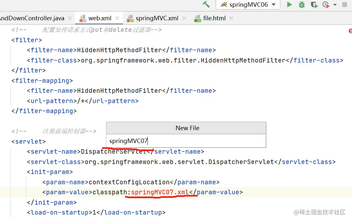Start debugging with the bug icon
Viewport: 352px width, 222px height.
click(302, 5)
